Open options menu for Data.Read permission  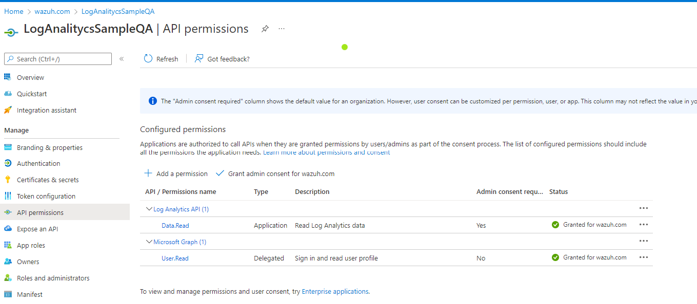pos(643,224)
